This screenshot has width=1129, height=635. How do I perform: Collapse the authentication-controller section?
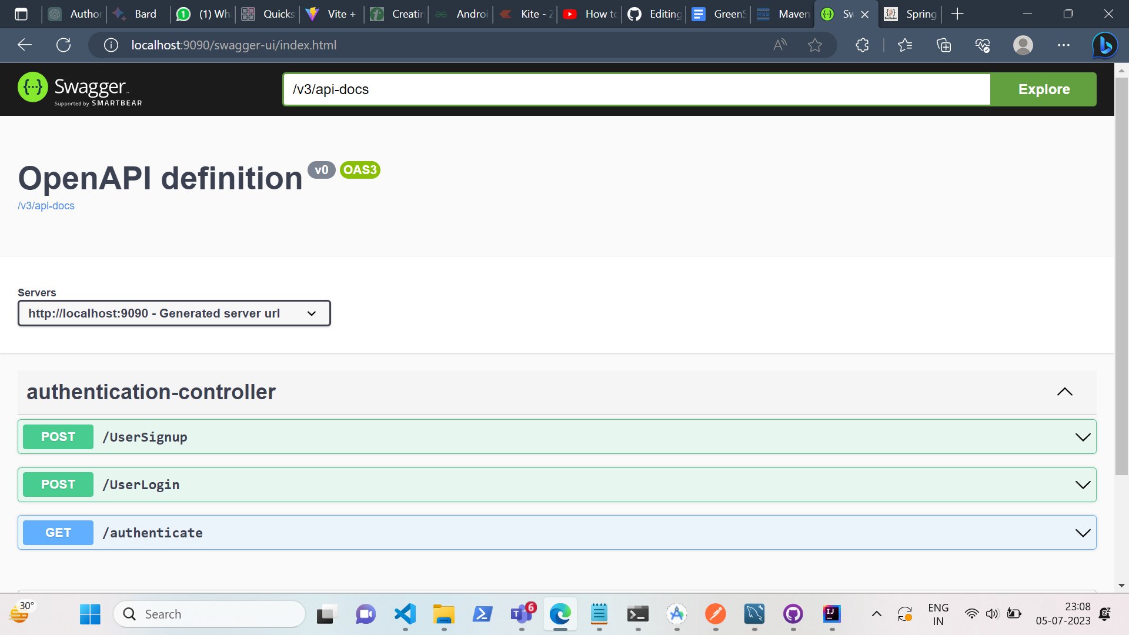[1064, 392]
